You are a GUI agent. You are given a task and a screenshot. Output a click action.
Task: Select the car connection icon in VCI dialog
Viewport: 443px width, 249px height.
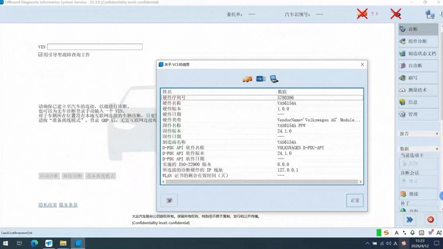coord(247,79)
